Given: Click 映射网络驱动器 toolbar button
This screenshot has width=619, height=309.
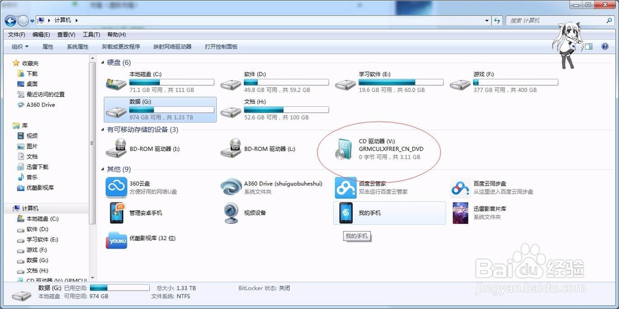Looking at the screenshot, I should click(x=173, y=46).
